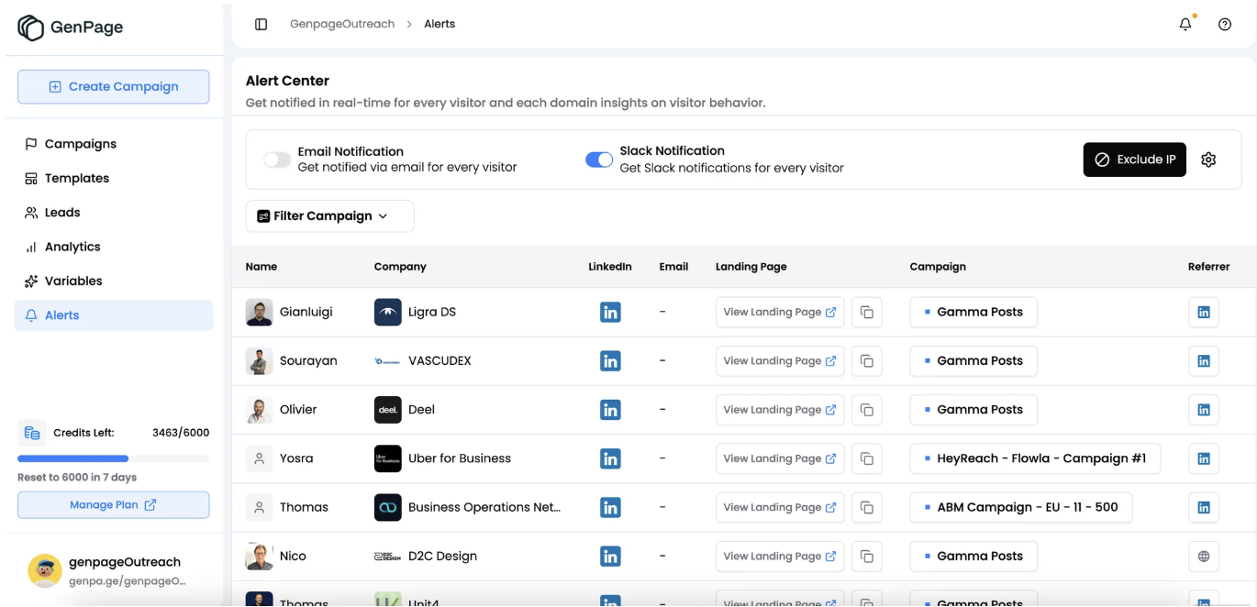This screenshot has height=607, width=1257.
Task: Click the GenPage logo icon
Action: pos(30,28)
